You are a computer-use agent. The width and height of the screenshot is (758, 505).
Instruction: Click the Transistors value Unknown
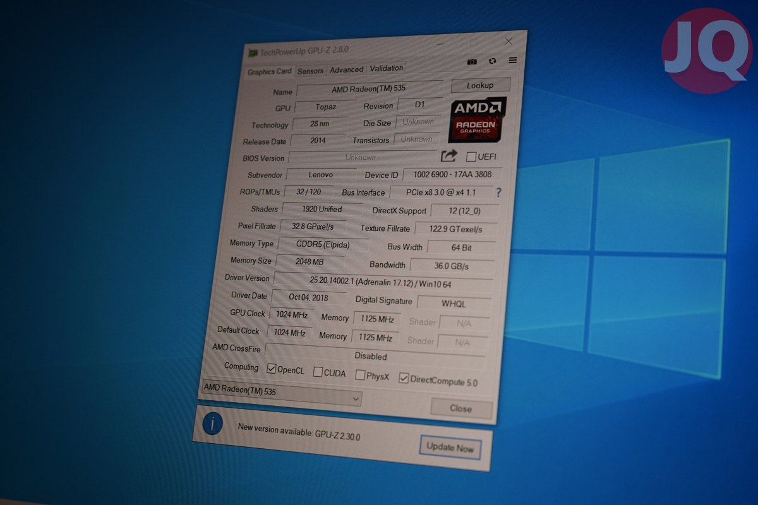(416, 139)
